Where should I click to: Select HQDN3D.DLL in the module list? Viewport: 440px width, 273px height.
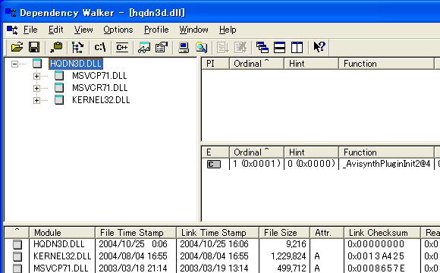(x=58, y=244)
